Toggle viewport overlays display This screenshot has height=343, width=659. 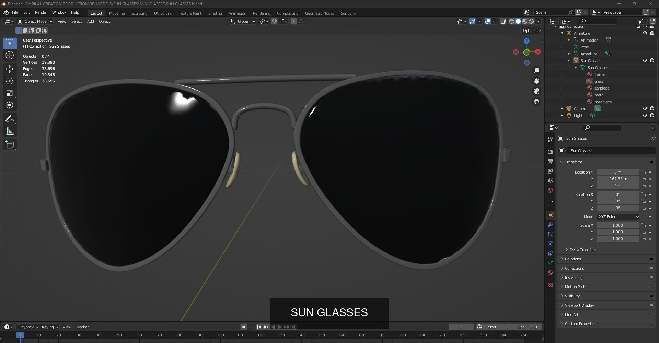488,21
